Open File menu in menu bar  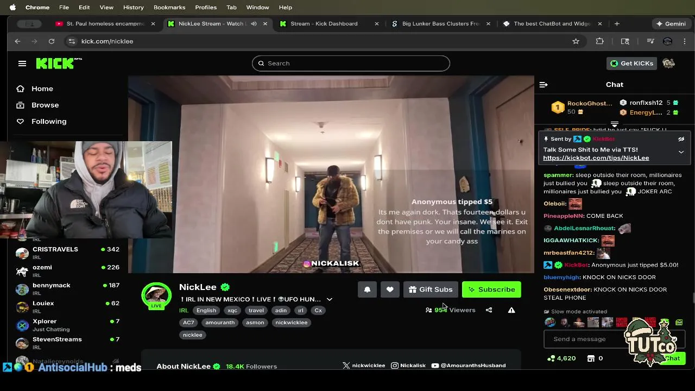[x=64, y=7]
